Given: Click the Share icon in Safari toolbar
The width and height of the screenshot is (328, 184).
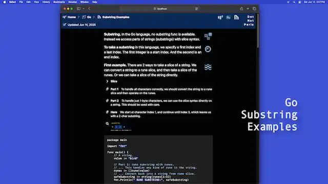Looking at the screenshot, I should coord(241,9).
